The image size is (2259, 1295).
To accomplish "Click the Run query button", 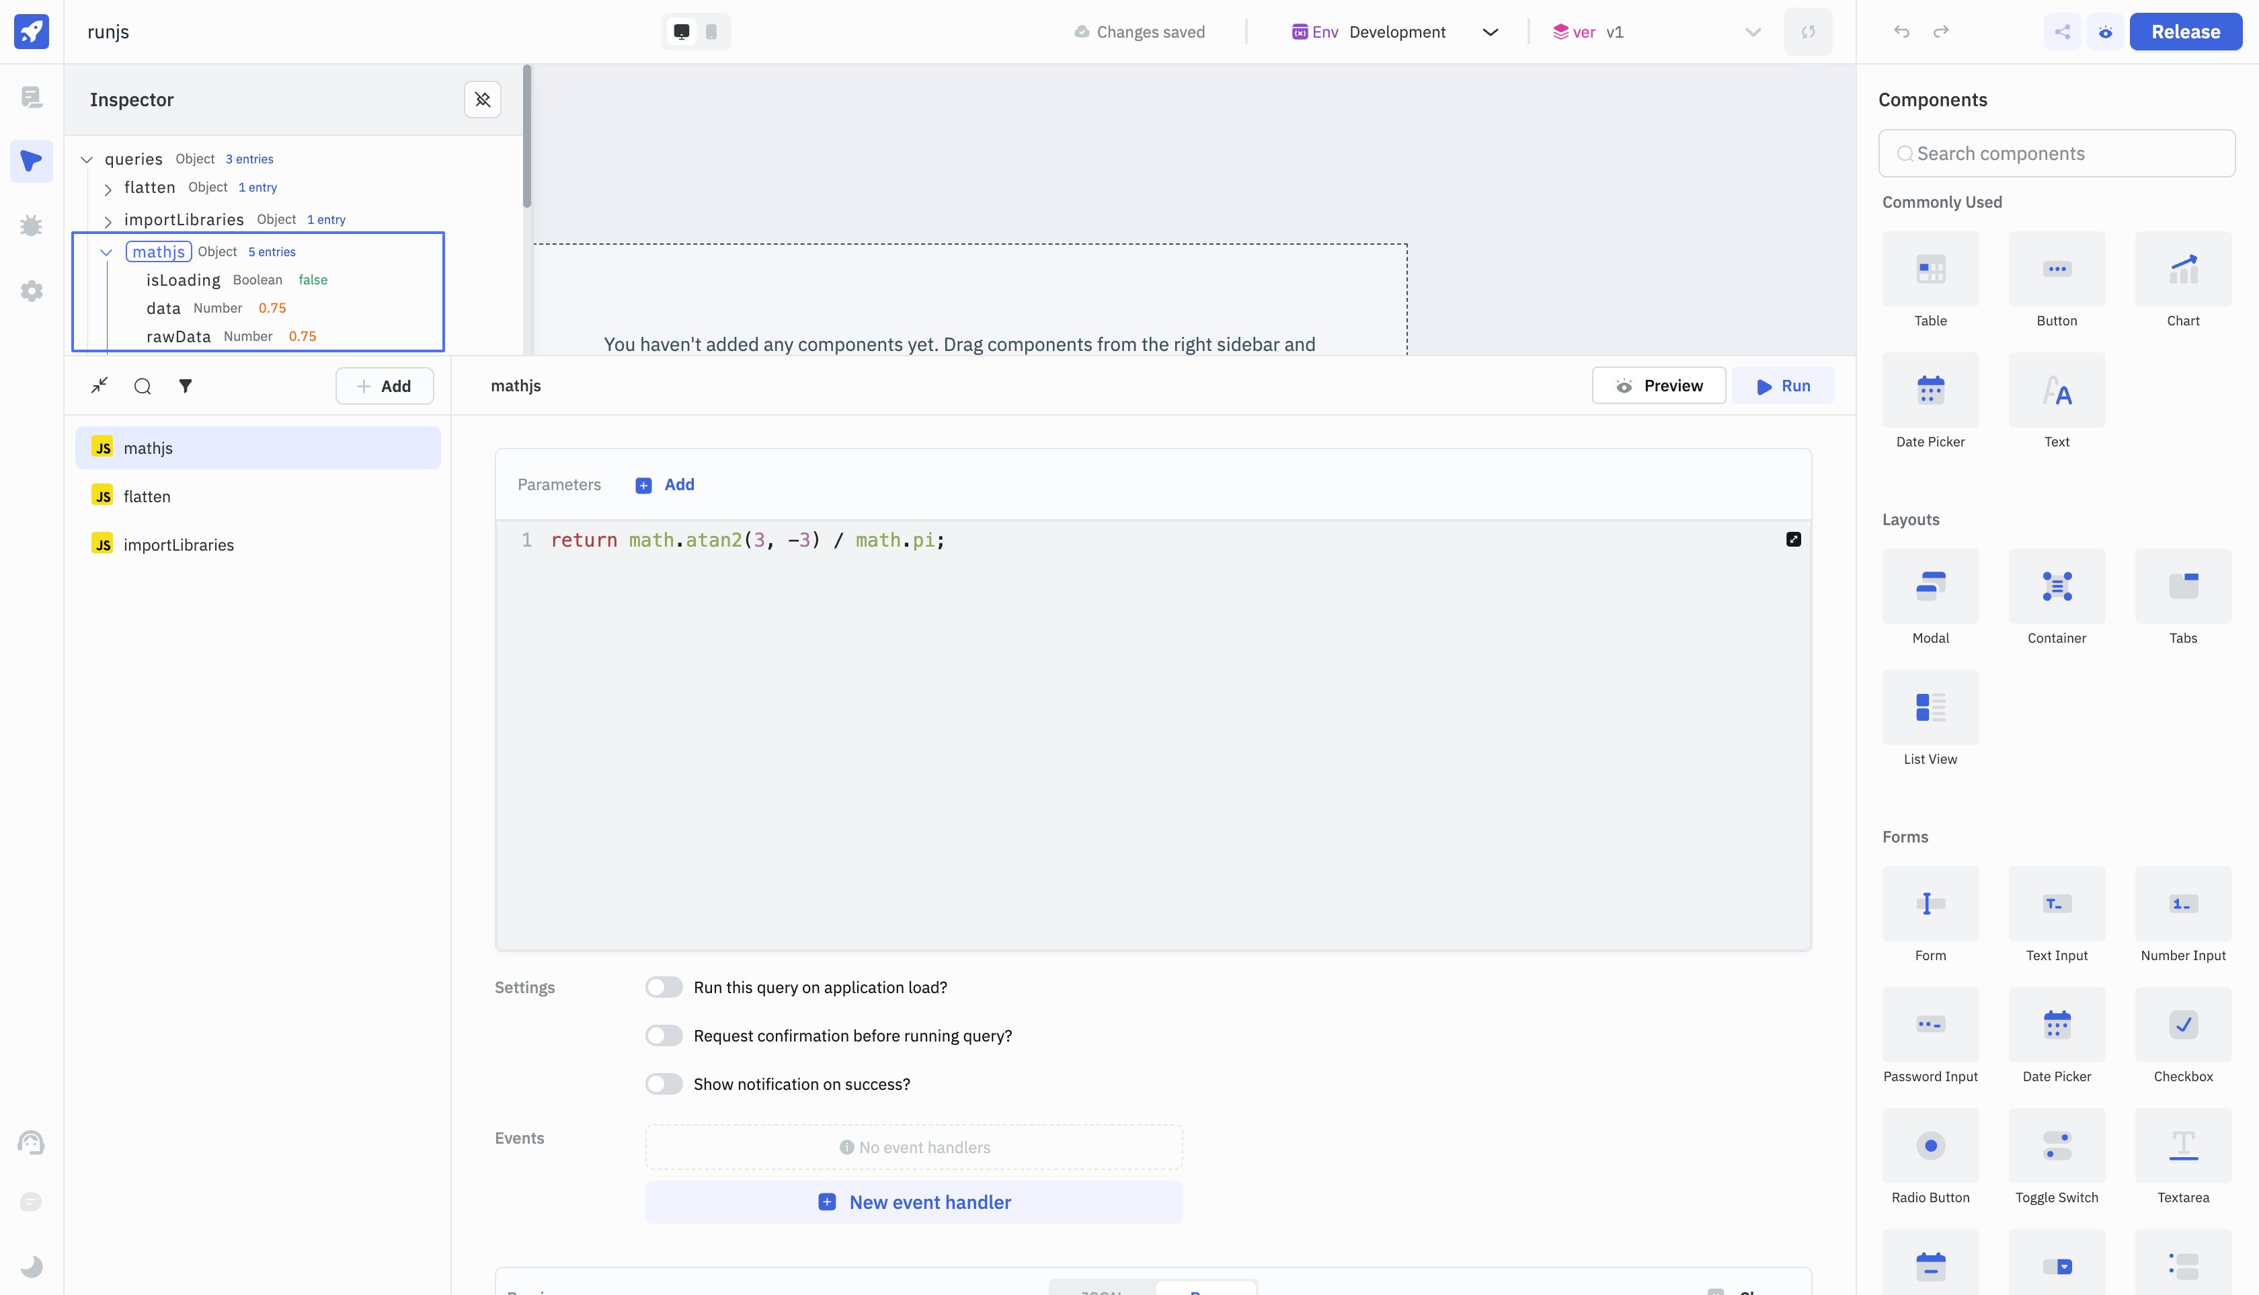I will coord(1782,386).
